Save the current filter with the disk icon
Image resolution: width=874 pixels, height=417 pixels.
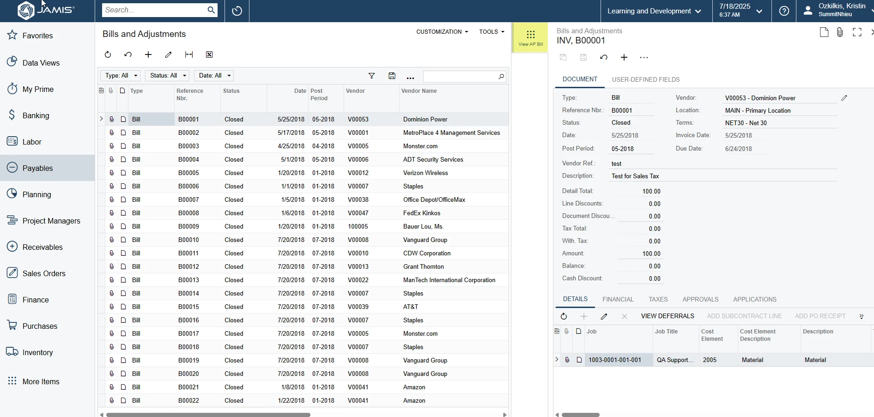pyautogui.click(x=392, y=76)
